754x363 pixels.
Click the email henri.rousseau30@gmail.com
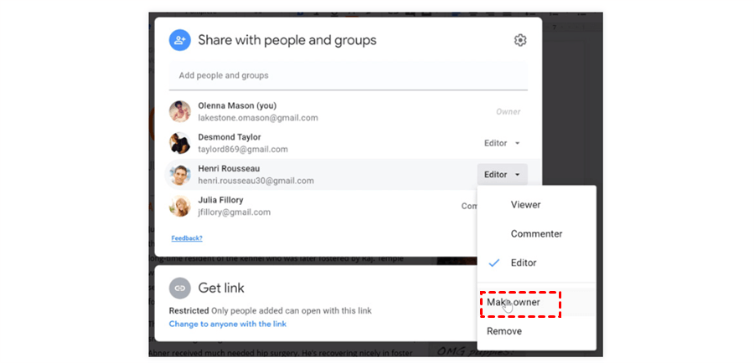[x=256, y=181]
